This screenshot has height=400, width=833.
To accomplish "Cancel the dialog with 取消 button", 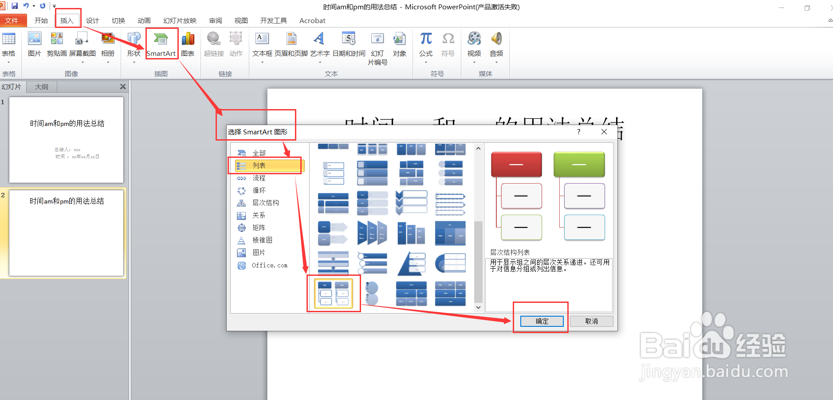I will (x=591, y=321).
